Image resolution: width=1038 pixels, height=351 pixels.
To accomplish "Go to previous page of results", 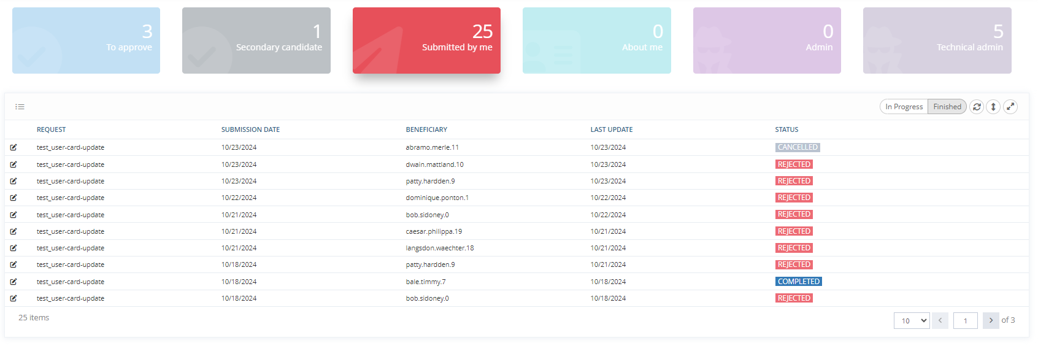I will pyautogui.click(x=940, y=320).
